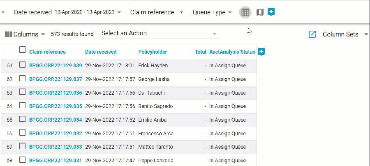Image resolution: width=370 pixels, height=166 pixels.
Task: Click the Columns bars icon
Action: 9,34
